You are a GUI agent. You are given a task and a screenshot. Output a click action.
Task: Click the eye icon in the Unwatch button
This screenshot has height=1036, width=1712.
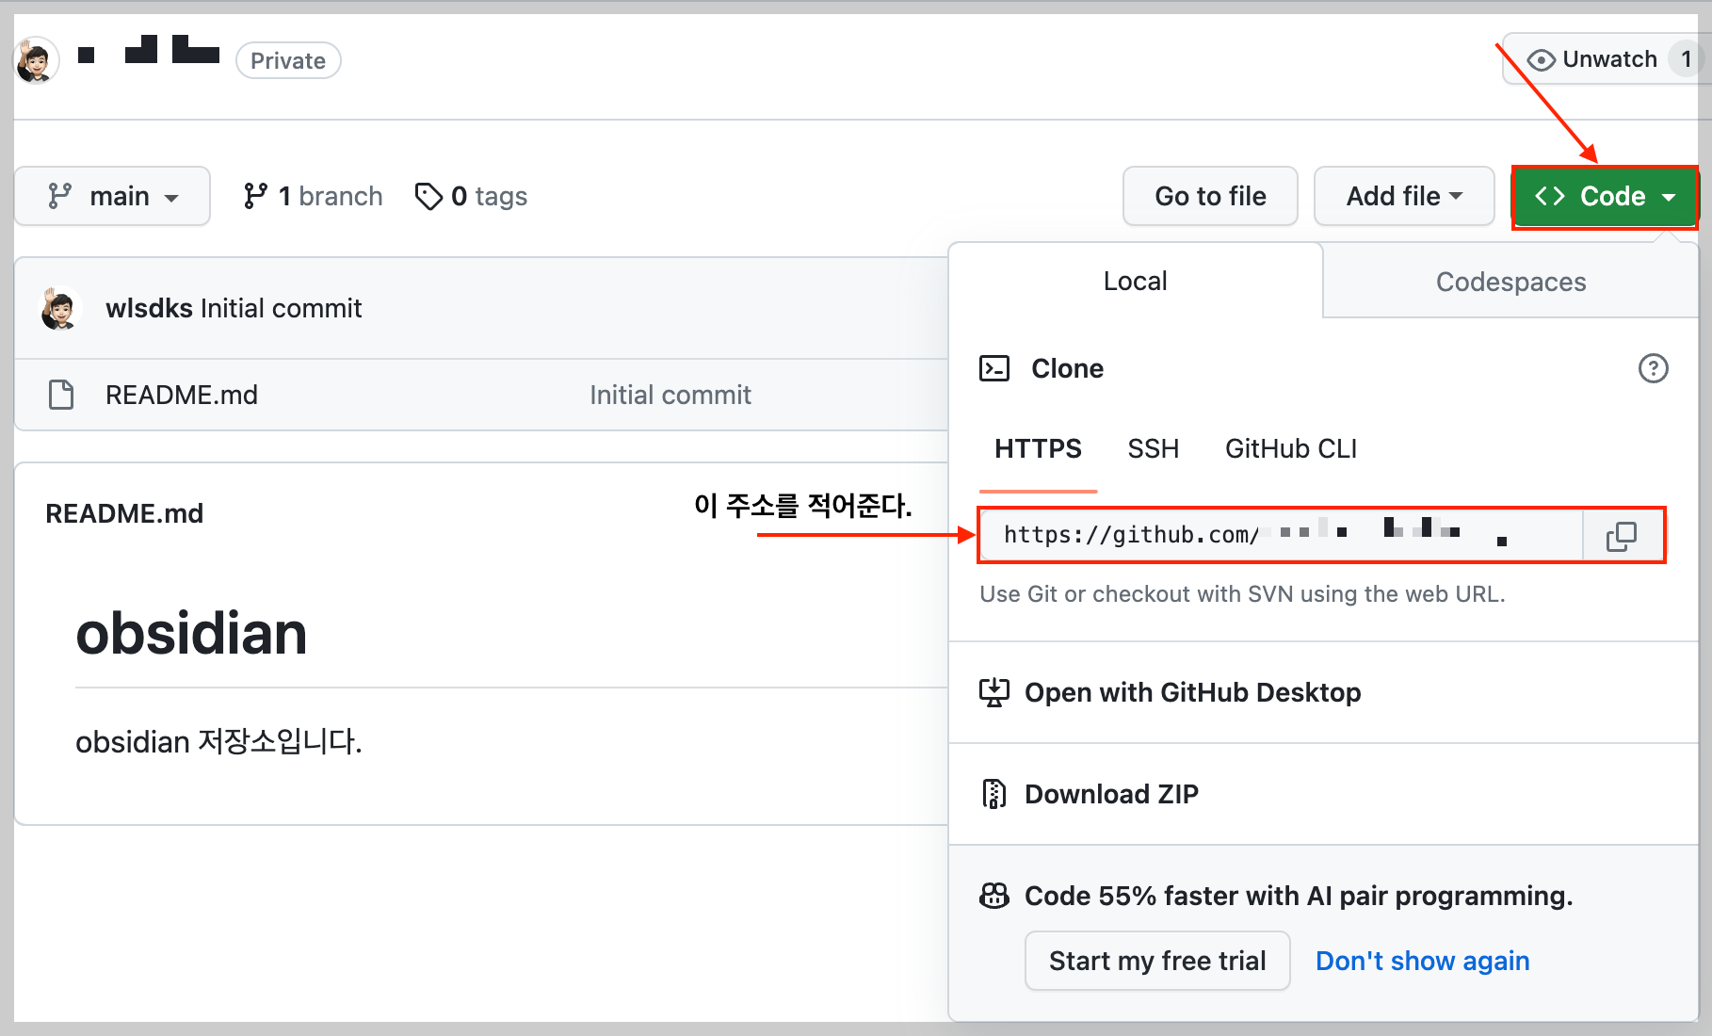pos(1541,60)
